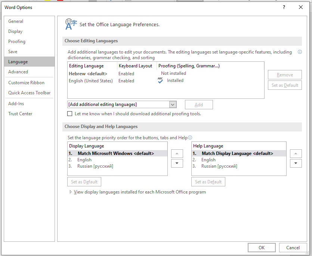Move display language down with arrow button
The width and height of the screenshot is (312, 256).
(x=177, y=163)
